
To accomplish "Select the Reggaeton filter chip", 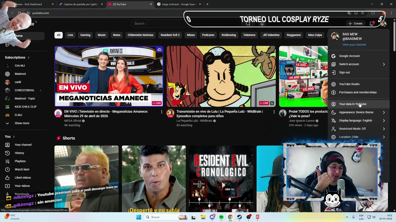I will pos(294,35).
